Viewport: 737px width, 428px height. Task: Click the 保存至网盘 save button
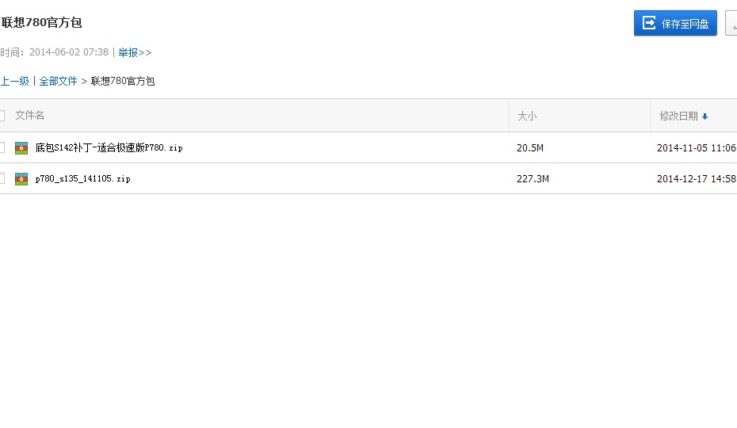point(675,23)
